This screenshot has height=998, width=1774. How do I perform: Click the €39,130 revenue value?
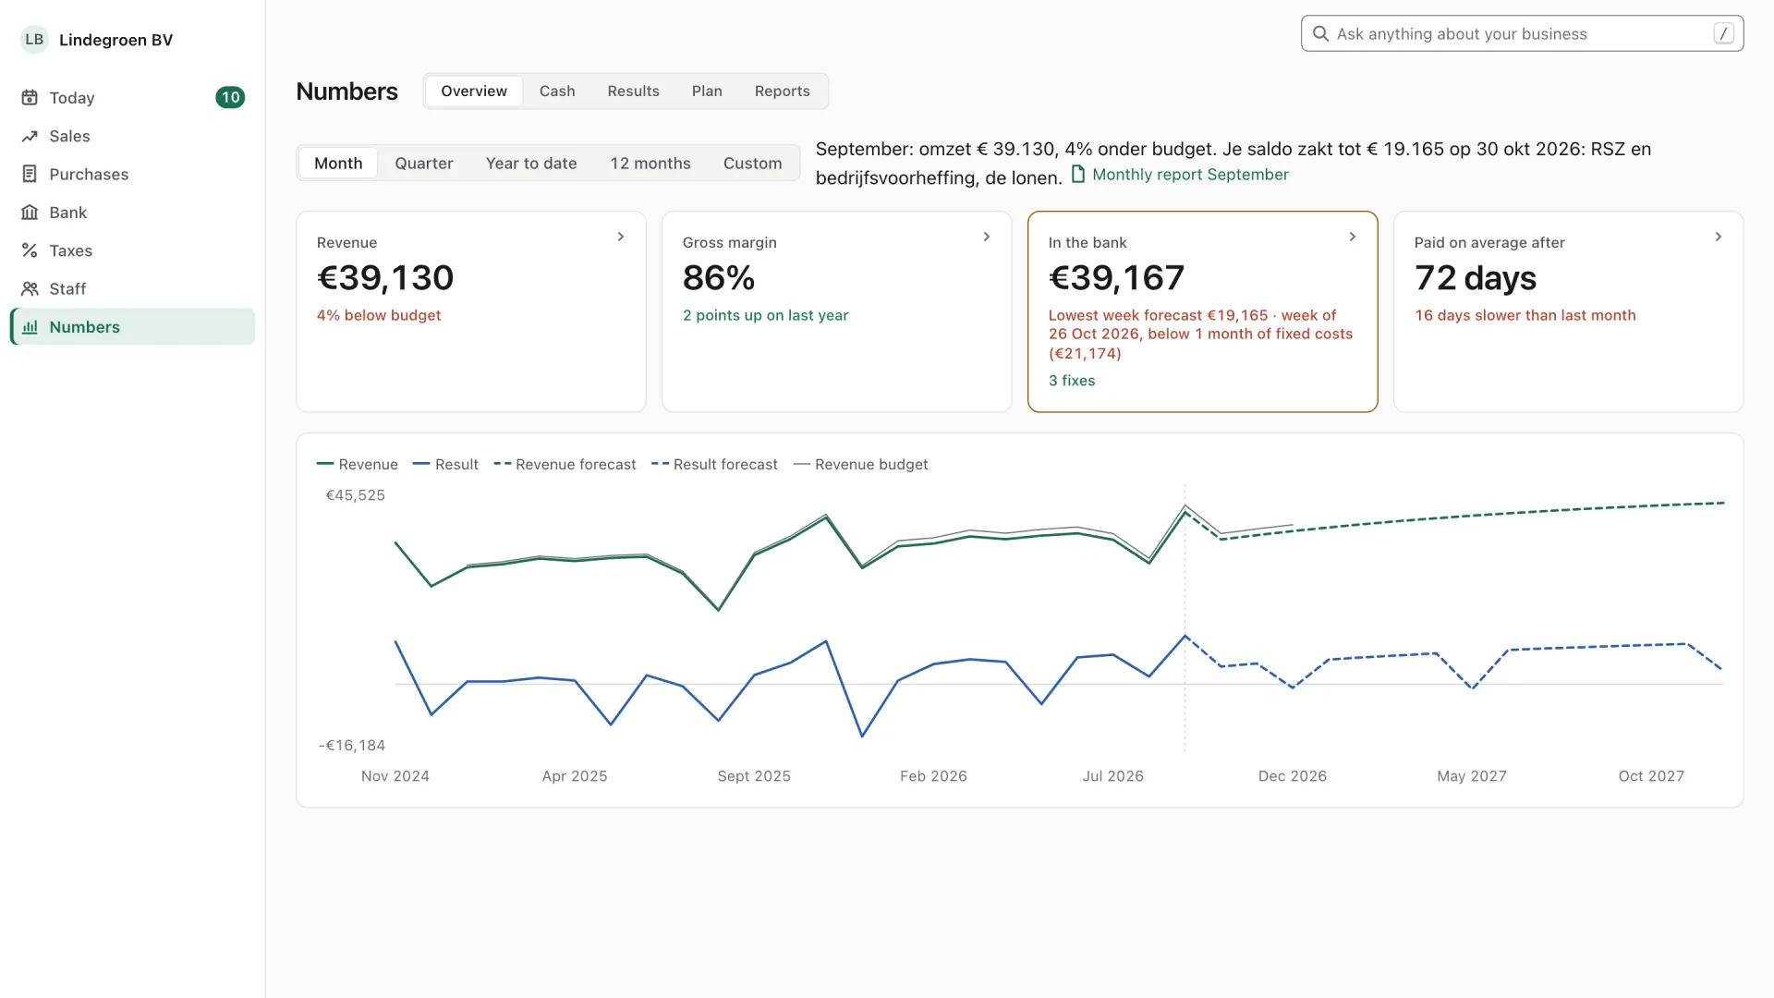(385, 278)
